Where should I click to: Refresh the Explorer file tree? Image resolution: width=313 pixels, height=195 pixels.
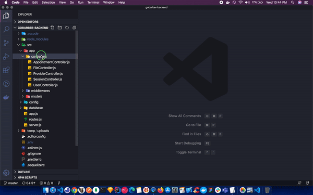point(67,28)
